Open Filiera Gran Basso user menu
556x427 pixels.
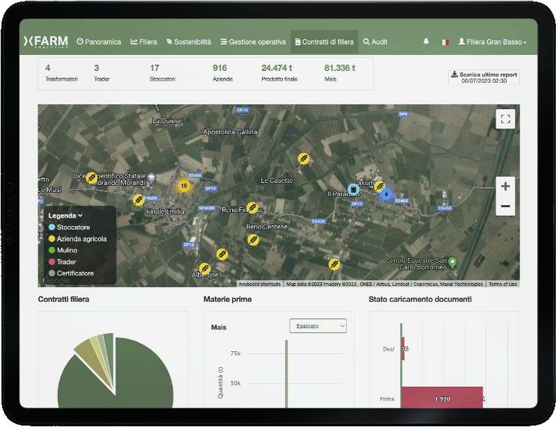coord(492,42)
